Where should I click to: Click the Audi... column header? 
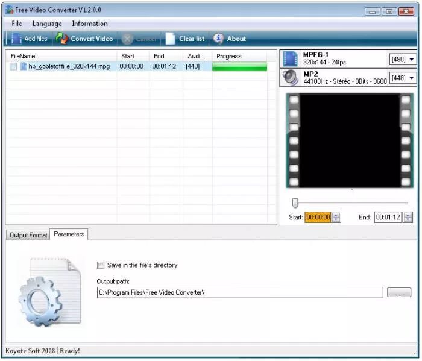[x=197, y=56]
